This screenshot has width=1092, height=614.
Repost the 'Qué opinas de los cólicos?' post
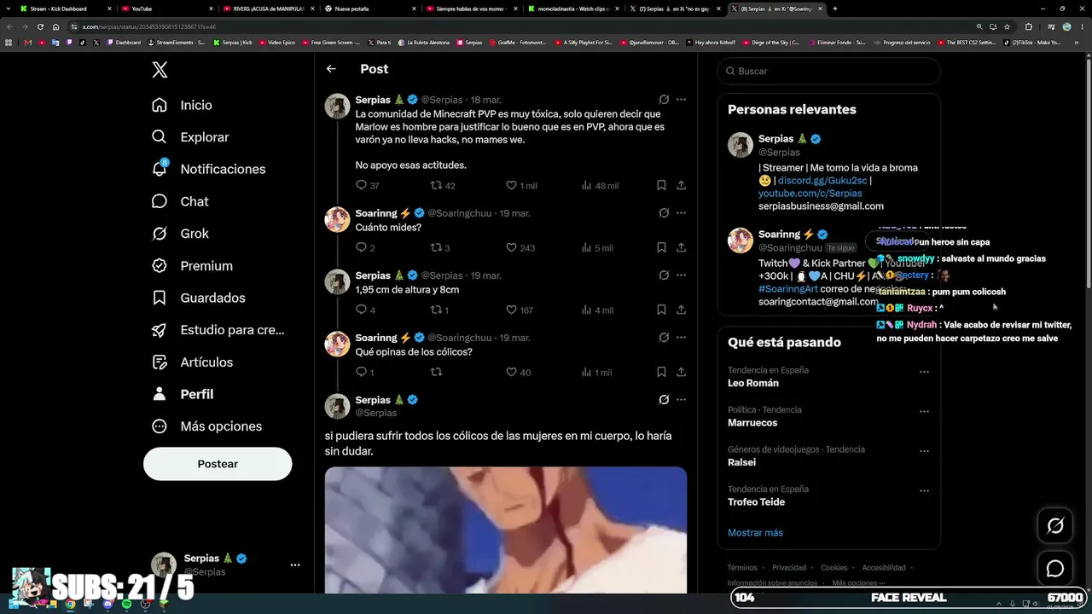click(x=436, y=373)
